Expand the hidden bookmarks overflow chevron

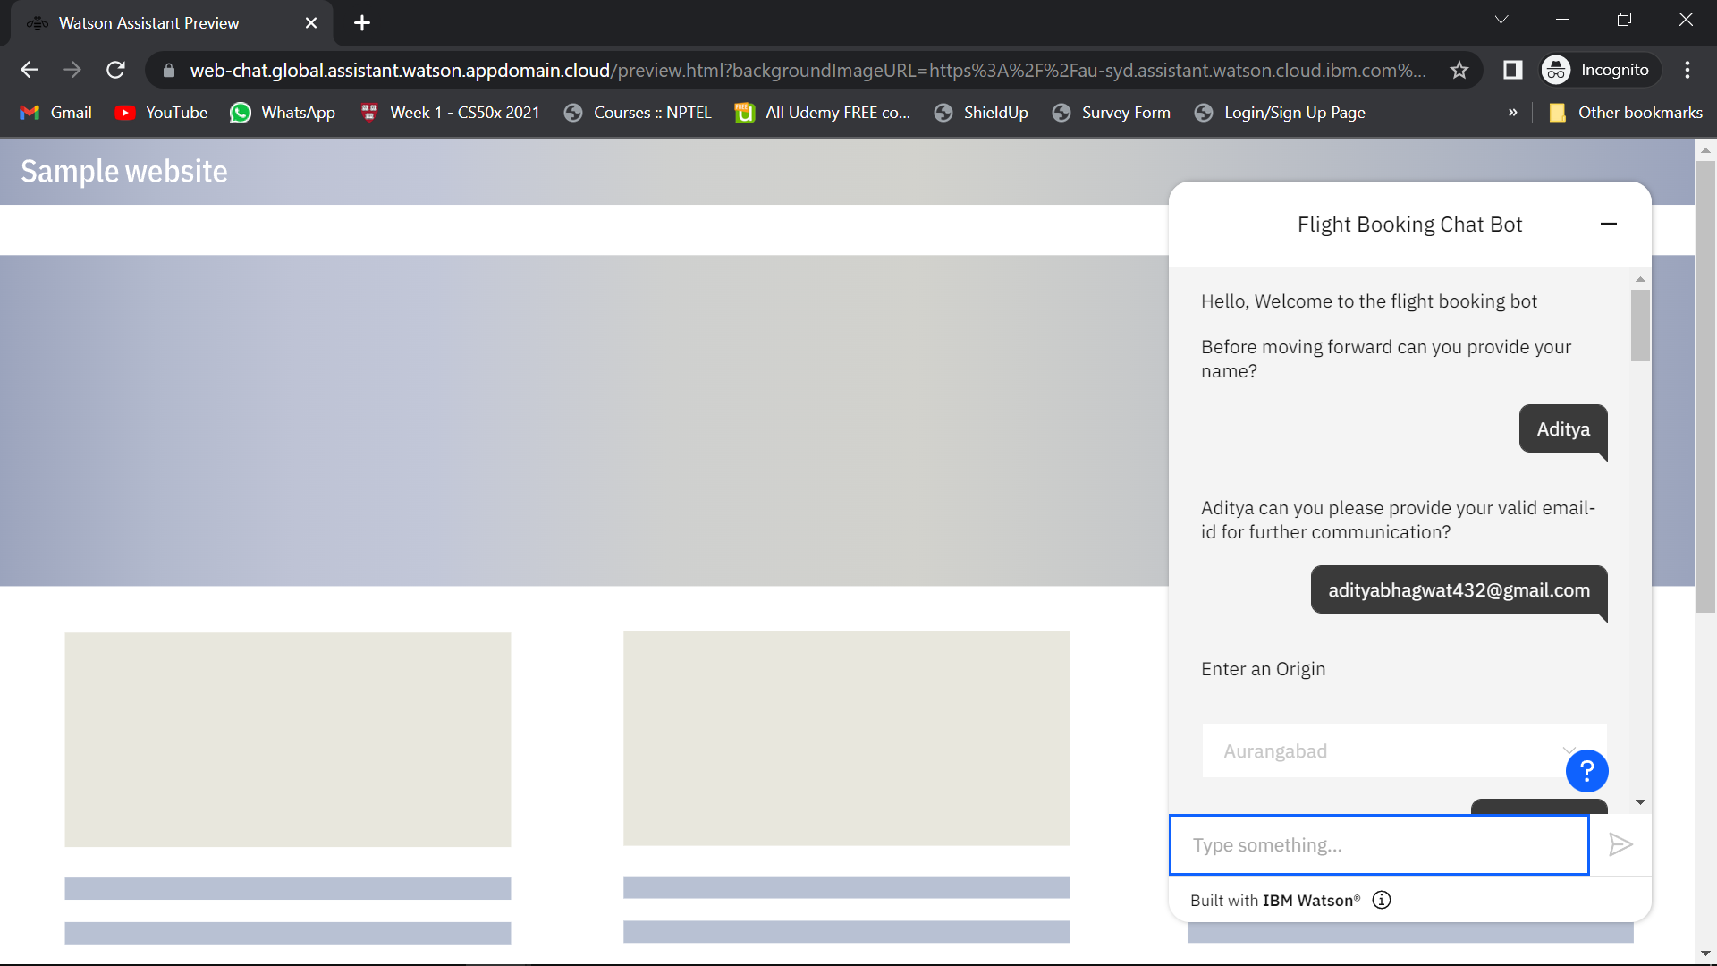point(1512,113)
